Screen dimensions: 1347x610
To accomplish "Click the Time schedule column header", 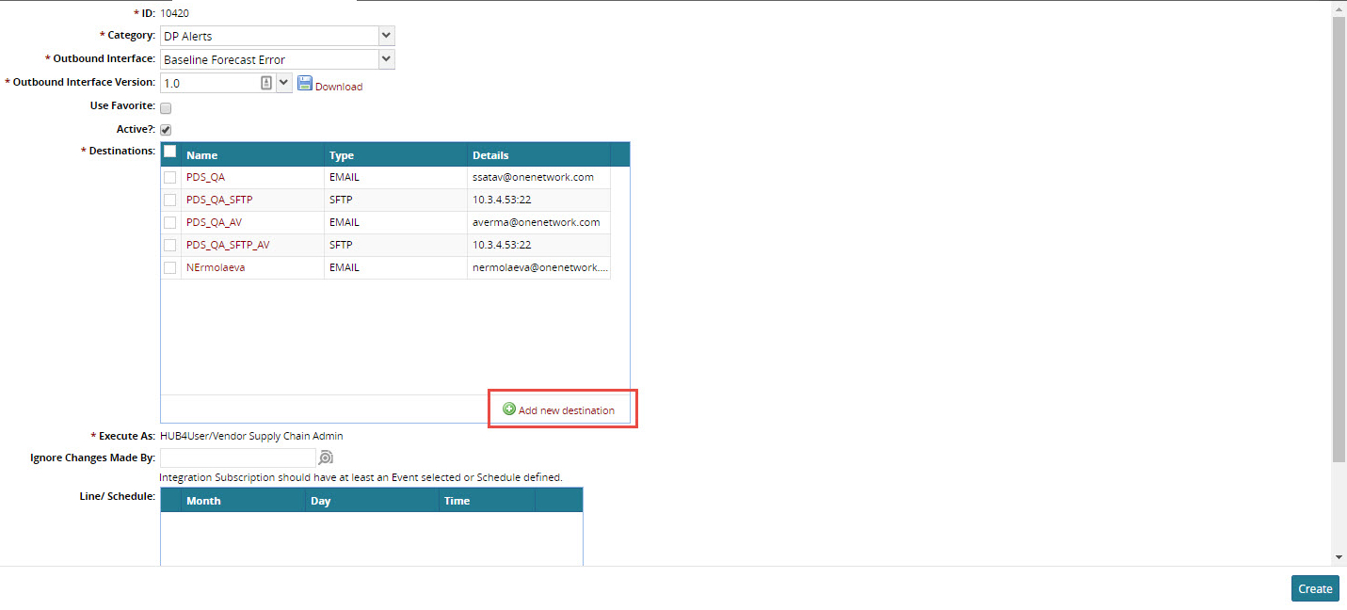I will 487,500.
